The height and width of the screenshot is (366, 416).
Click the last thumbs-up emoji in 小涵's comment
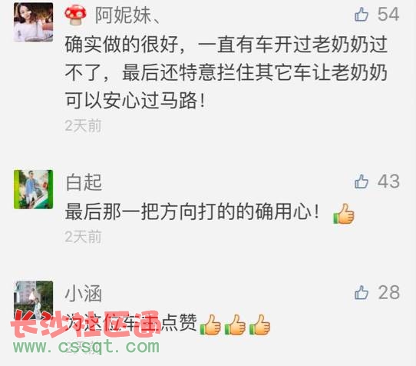pos(259,324)
